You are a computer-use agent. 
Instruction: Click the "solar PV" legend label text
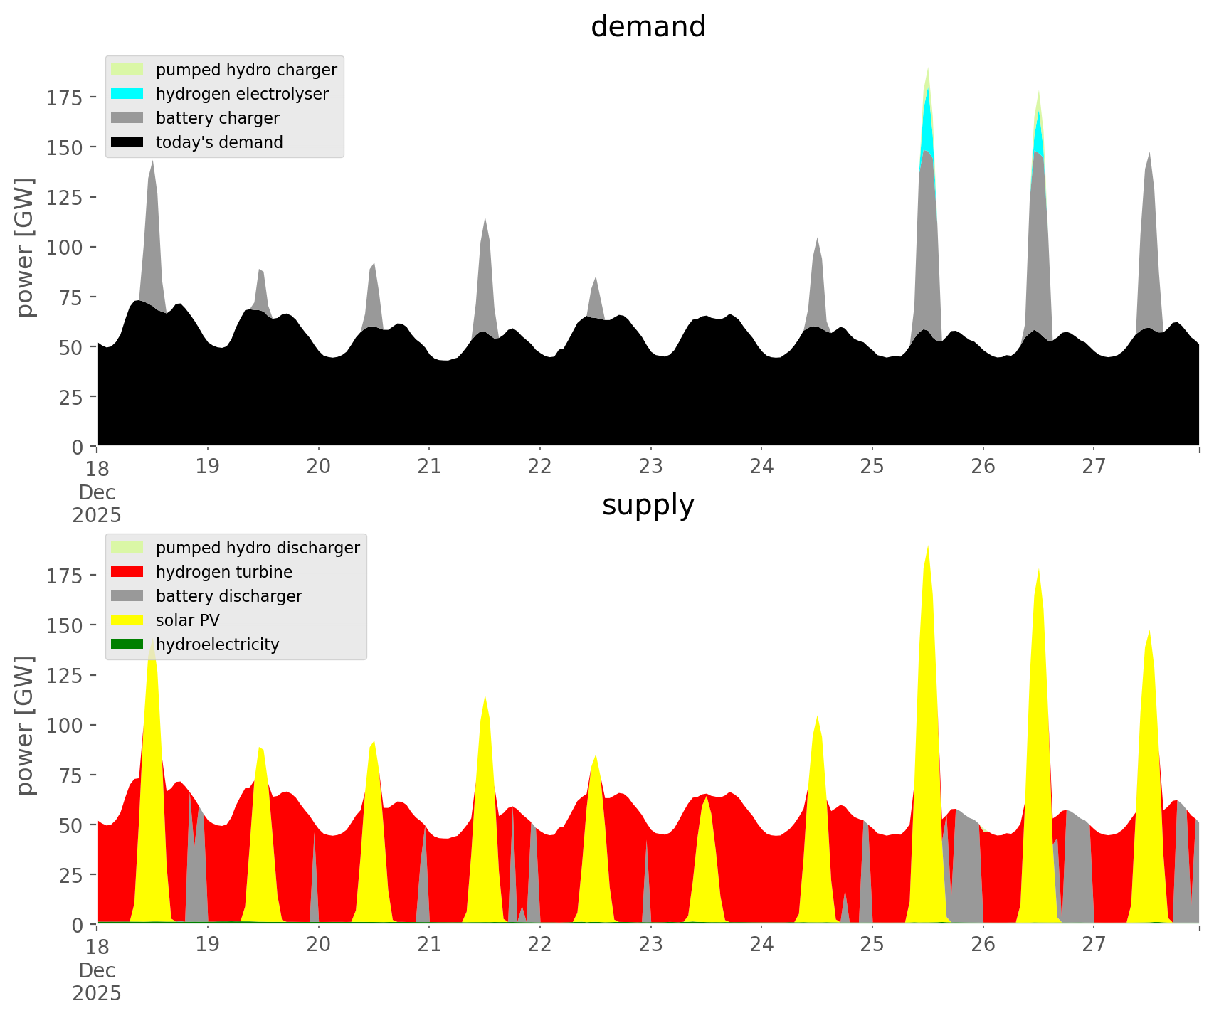(x=188, y=620)
